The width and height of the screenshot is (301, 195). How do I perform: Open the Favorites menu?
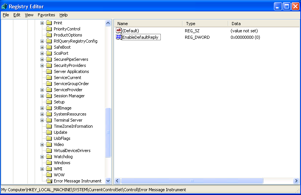(x=46, y=15)
